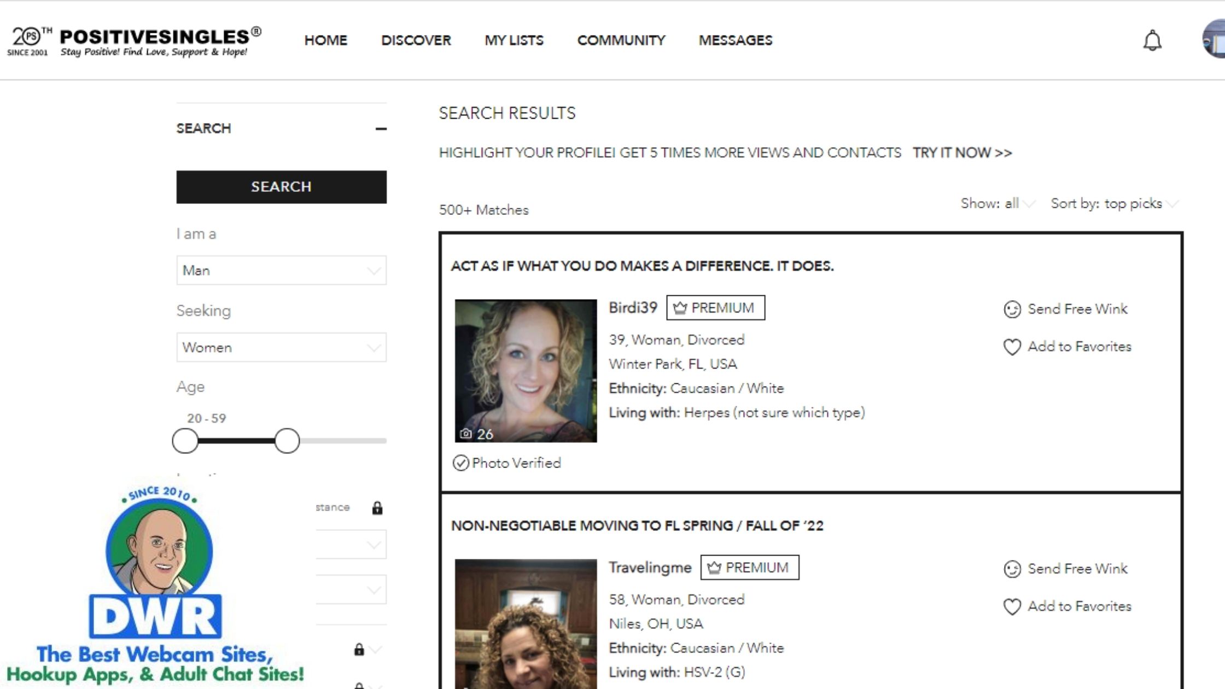
Task: Open the Seeking Women dropdown
Action: 281,347
